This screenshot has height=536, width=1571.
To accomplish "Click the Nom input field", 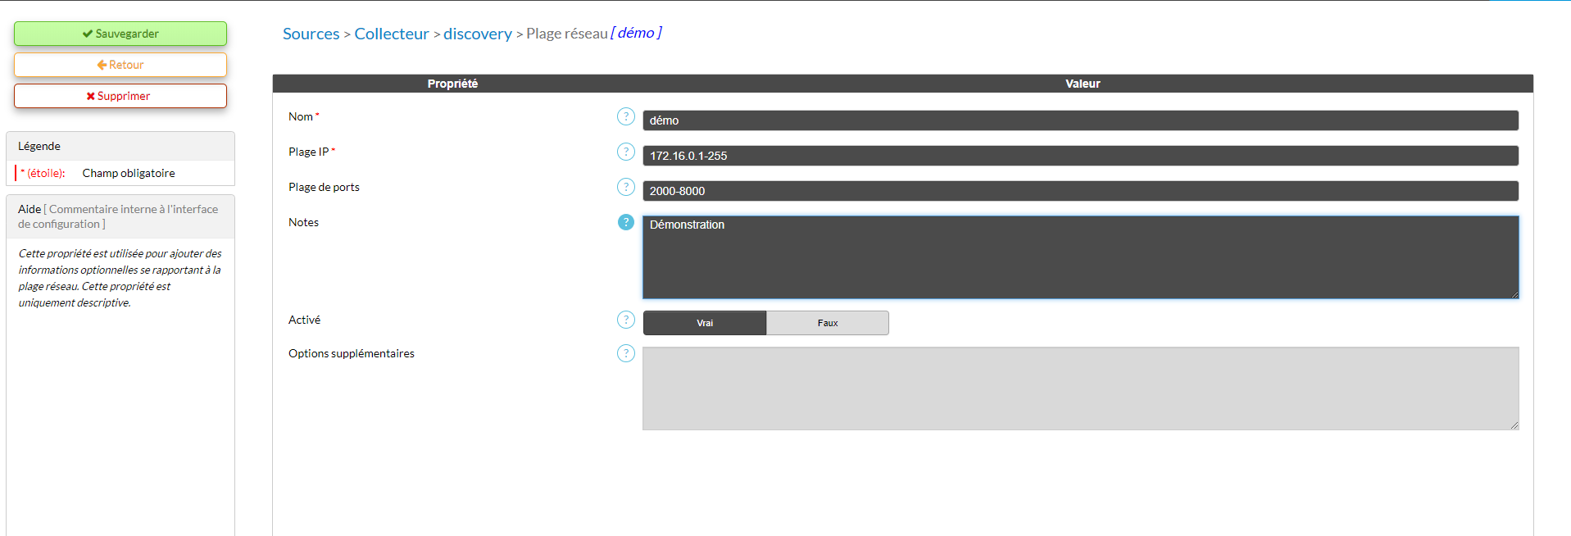I will click(1079, 120).
